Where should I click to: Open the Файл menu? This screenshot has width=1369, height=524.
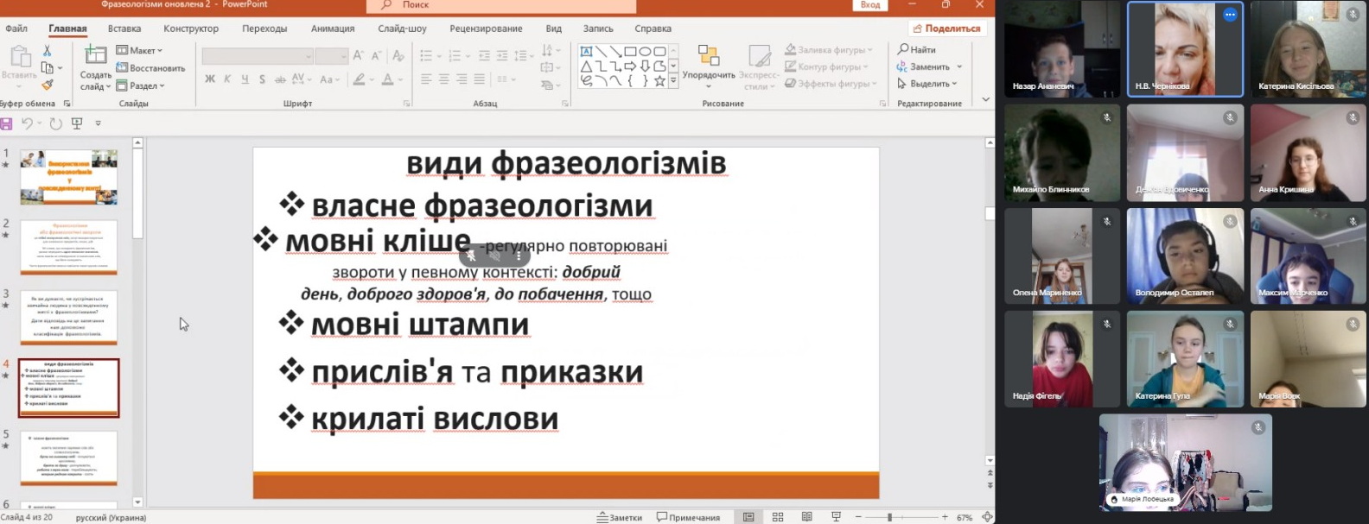tap(16, 28)
